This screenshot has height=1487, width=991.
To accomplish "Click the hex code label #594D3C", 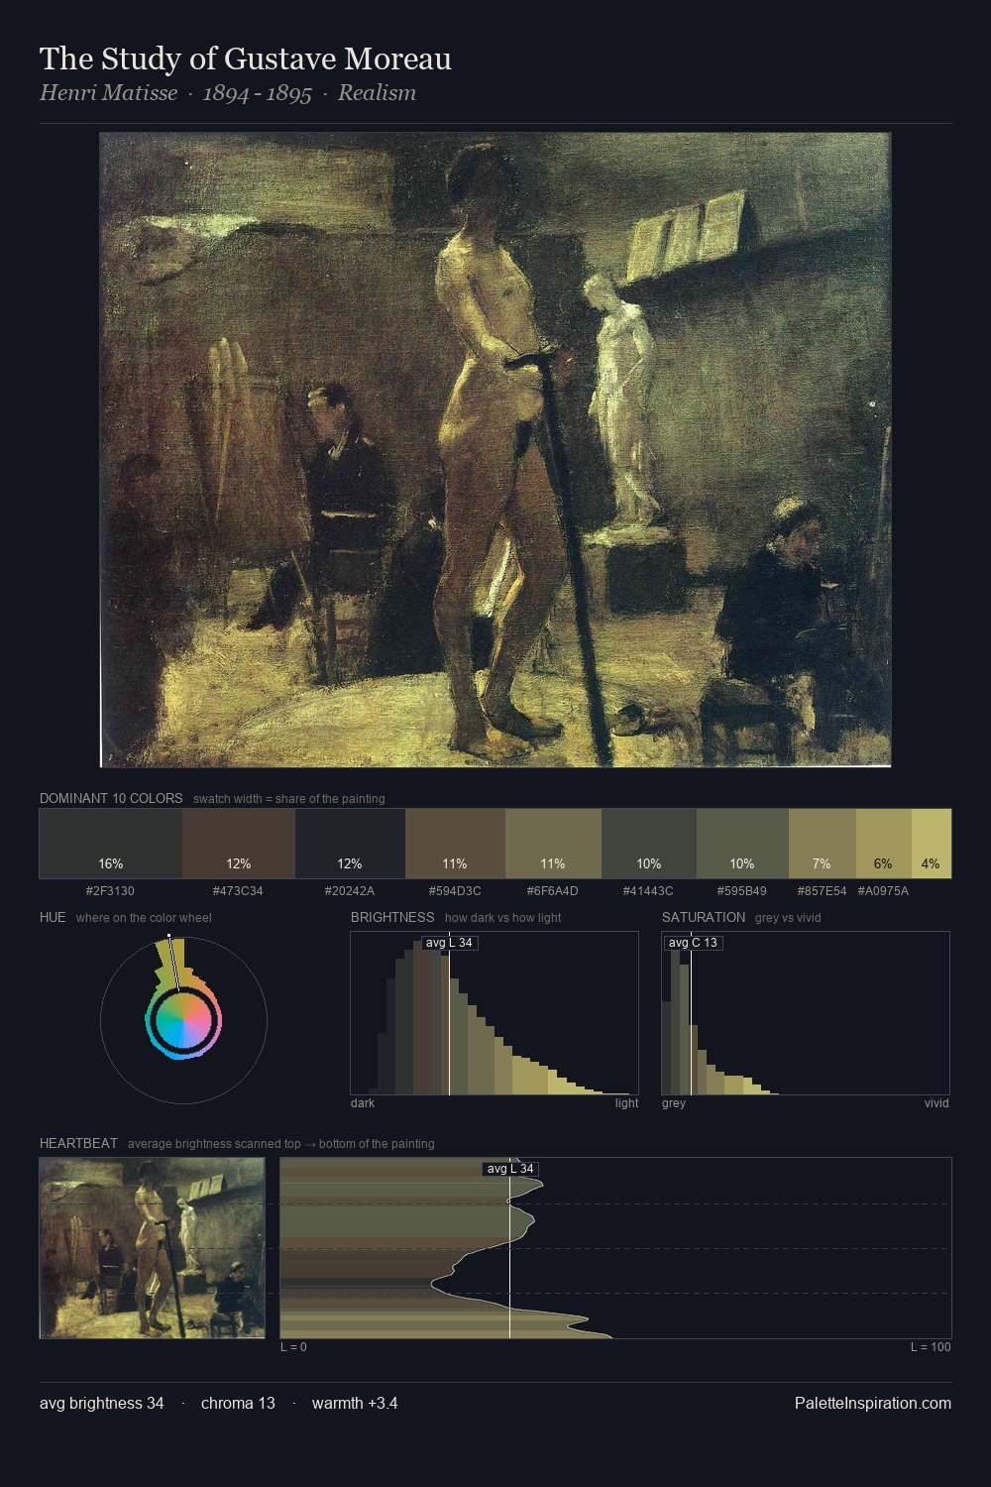I will point(455,891).
